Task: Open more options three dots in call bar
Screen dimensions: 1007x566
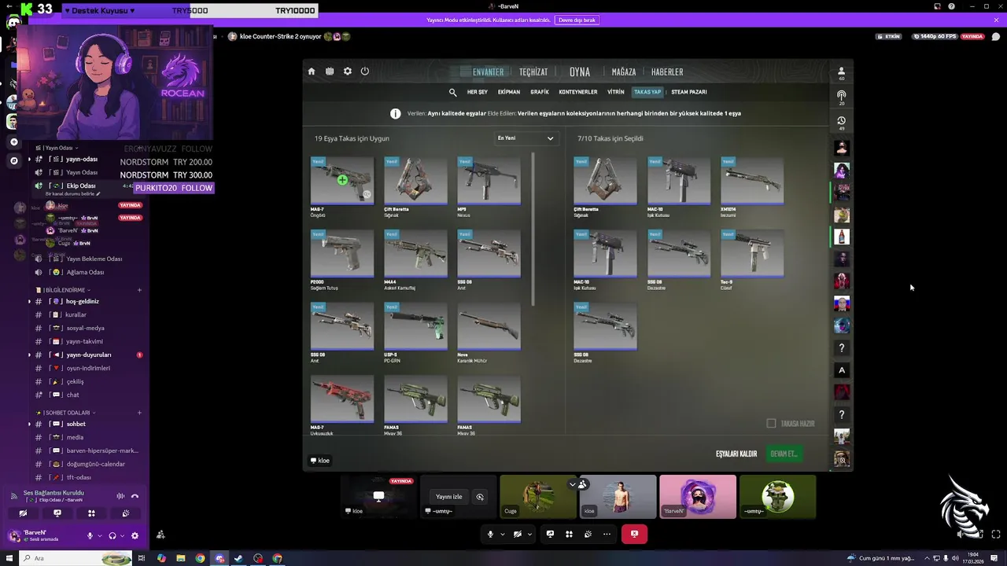Action: (x=607, y=535)
